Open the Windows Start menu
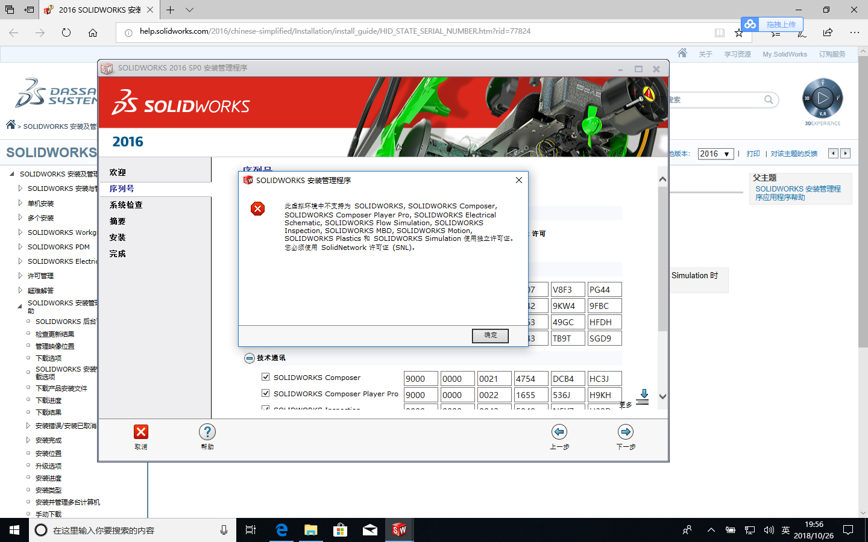 click(14, 530)
